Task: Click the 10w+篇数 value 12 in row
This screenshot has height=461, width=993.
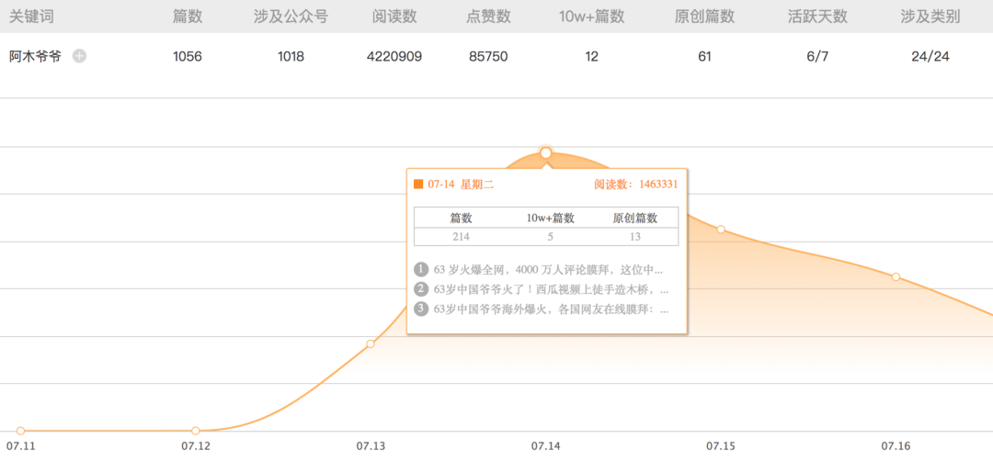Action: (591, 56)
